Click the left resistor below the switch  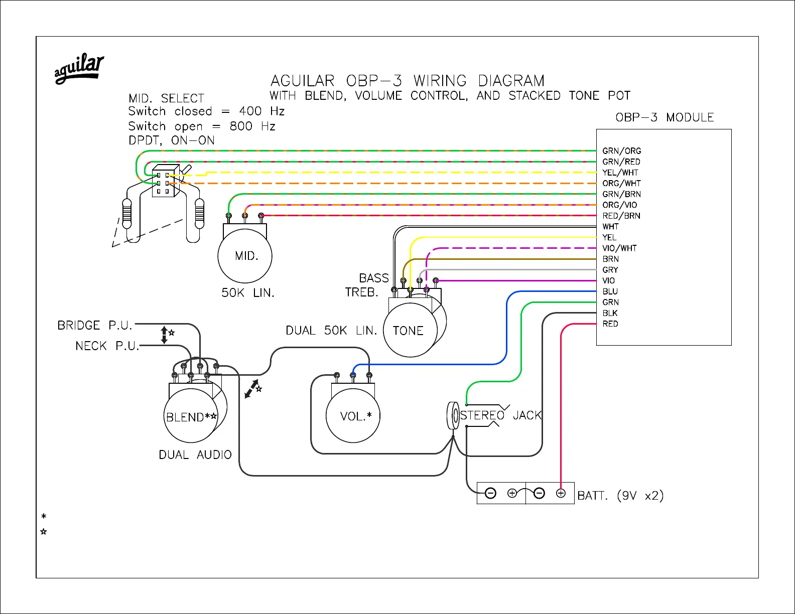point(127,213)
